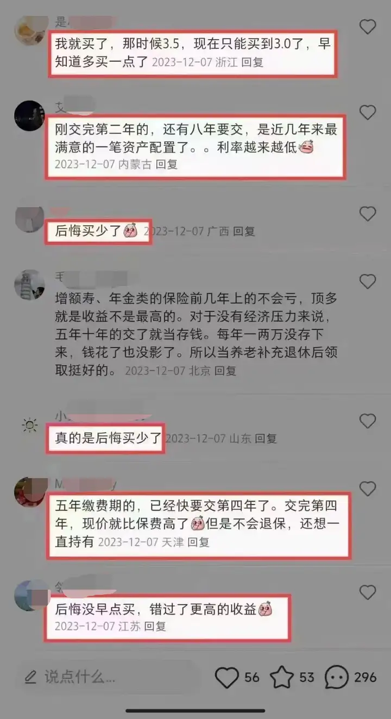This screenshot has width=391, height=719.
Task: Like the Guangxi comment 后悔买少了
Action: tap(368, 214)
